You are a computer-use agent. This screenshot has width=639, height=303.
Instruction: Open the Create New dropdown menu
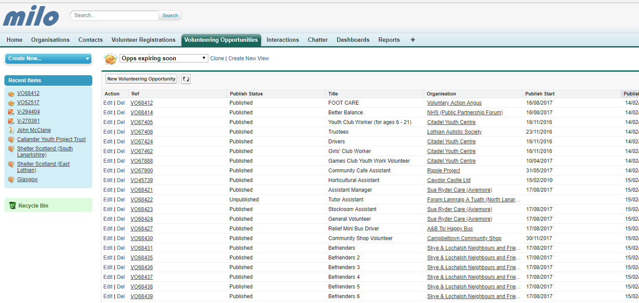click(48, 58)
